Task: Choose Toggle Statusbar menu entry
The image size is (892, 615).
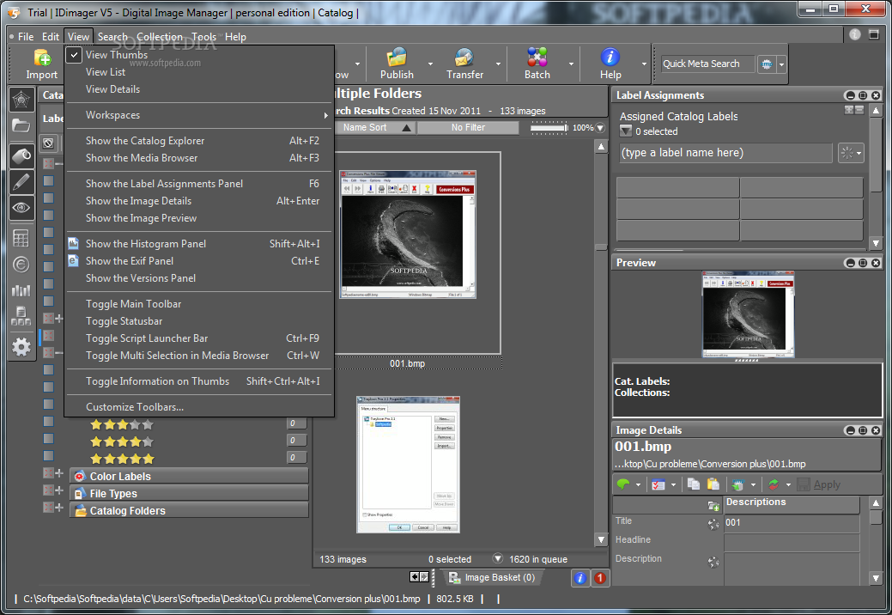Action: point(199,321)
